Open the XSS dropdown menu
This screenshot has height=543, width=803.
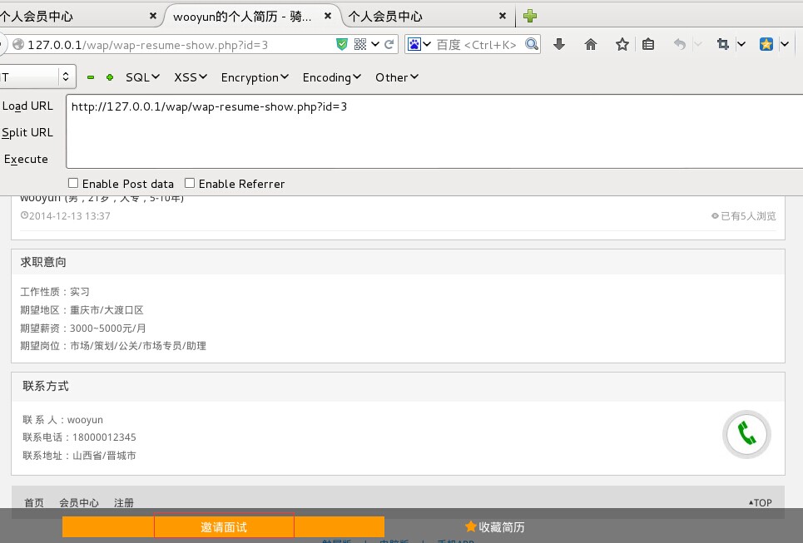pyautogui.click(x=191, y=77)
